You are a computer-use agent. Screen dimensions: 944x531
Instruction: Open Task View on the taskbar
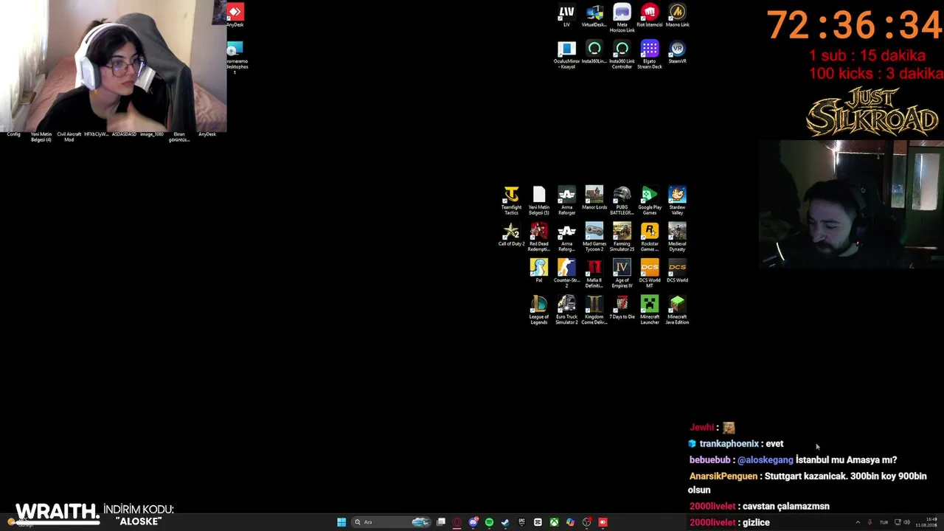tap(441, 522)
